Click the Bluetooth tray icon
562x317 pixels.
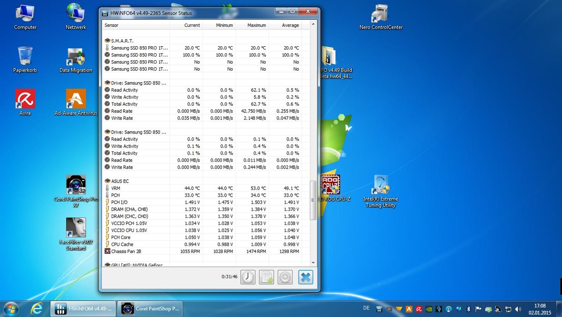[x=469, y=309]
